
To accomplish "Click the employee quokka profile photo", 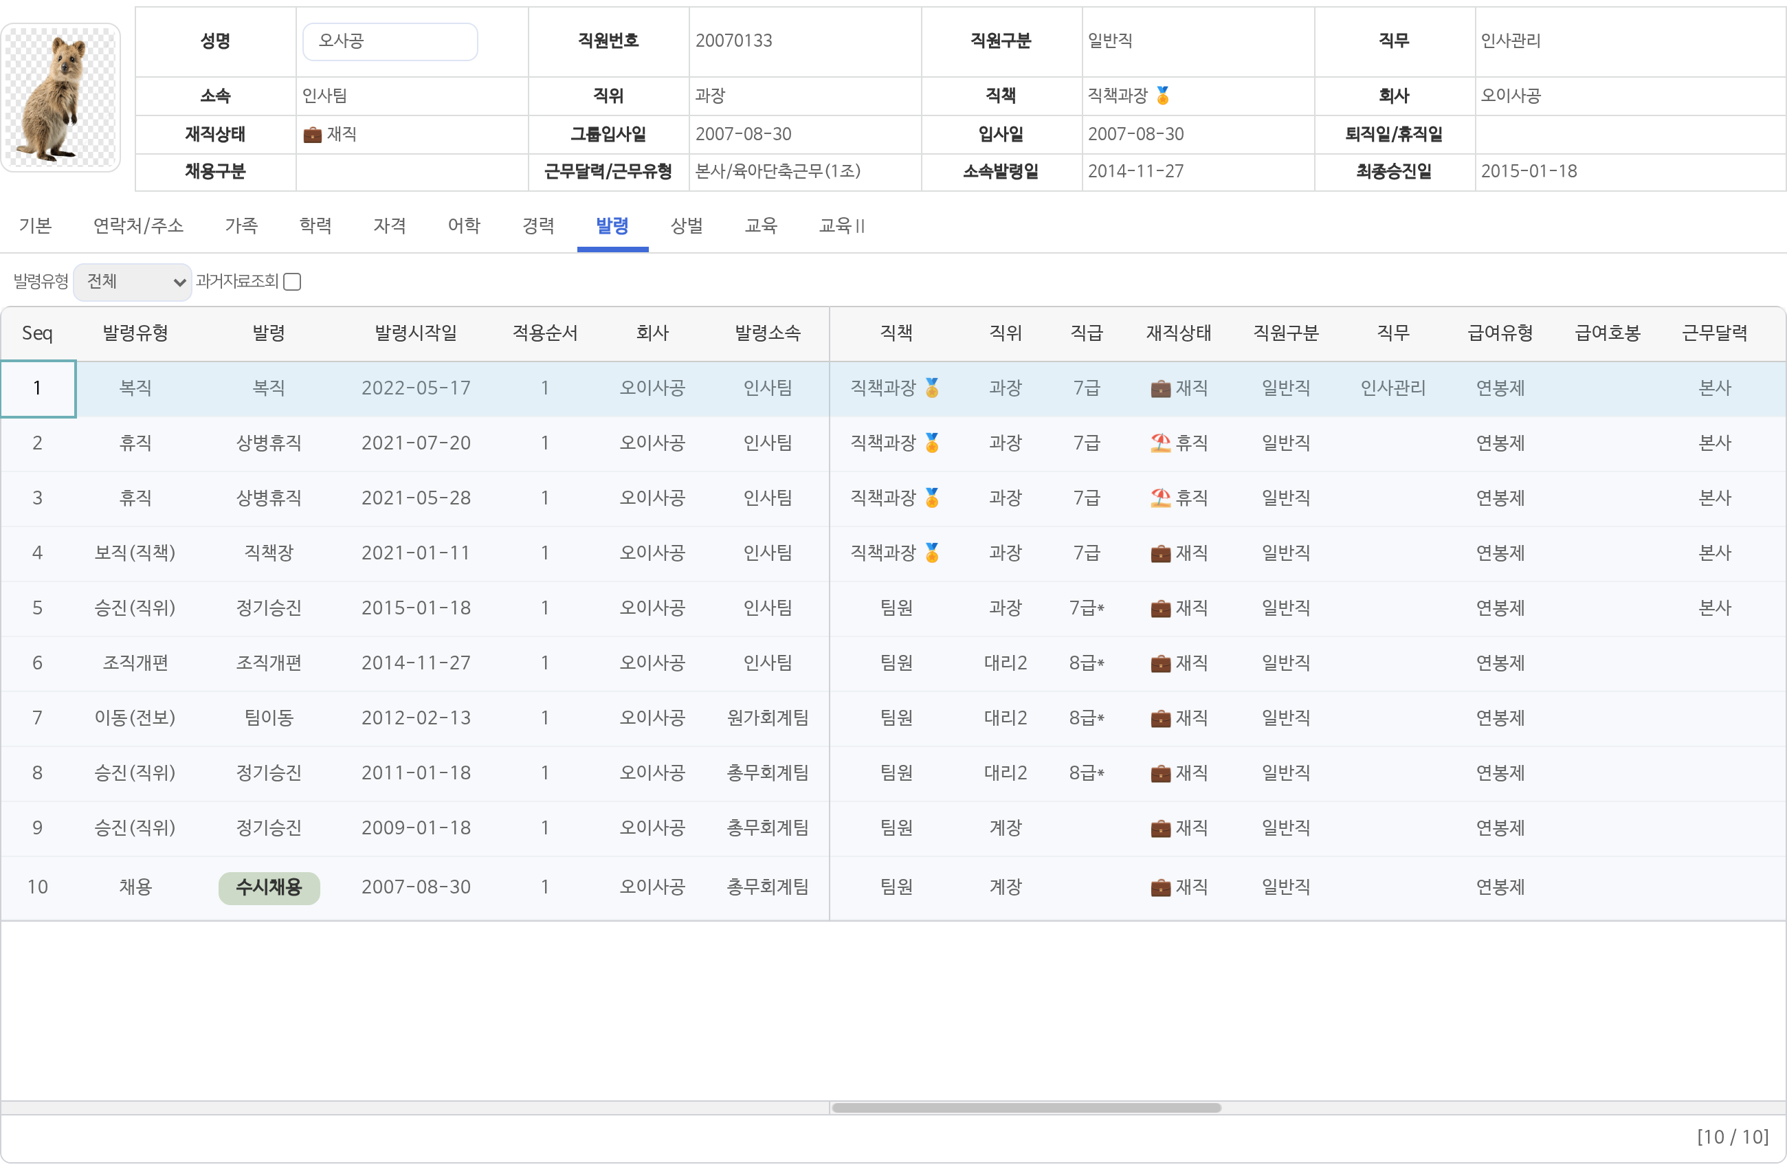I will click(60, 98).
